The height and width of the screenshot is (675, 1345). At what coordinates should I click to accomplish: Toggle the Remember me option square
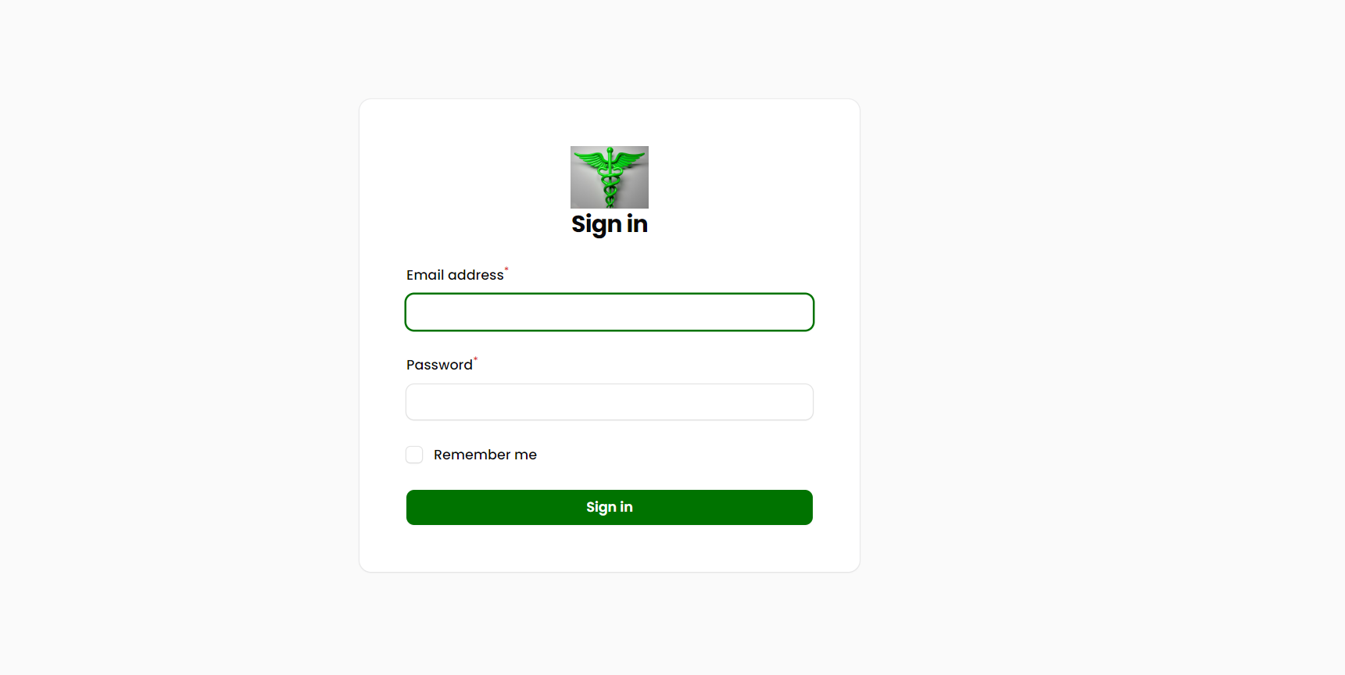(x=414, y=455)
